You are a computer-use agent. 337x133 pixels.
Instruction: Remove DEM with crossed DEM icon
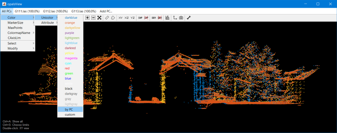point(160,18)
